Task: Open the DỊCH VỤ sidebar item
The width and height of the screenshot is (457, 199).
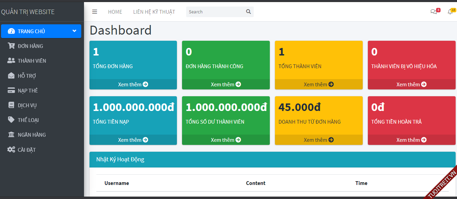Action: (27, 105)
